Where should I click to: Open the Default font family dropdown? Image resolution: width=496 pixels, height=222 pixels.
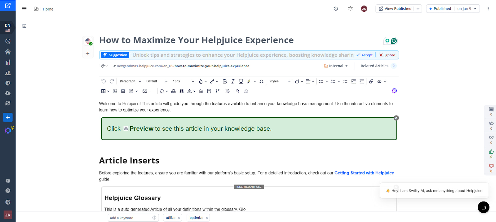(157, 81)
